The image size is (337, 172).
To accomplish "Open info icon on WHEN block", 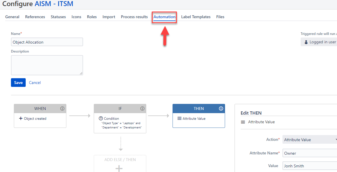I will (62, 109).
